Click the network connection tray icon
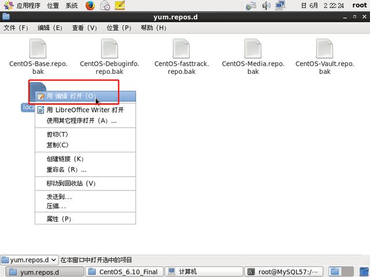Screen dimensions: 370x277 [251, 6]
